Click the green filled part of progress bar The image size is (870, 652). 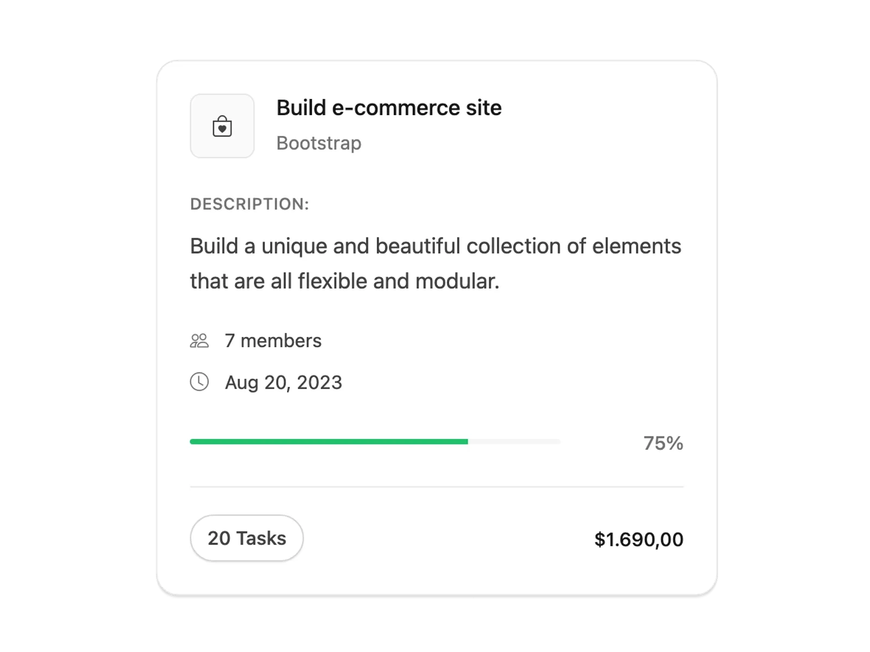(x=329, y=442)
